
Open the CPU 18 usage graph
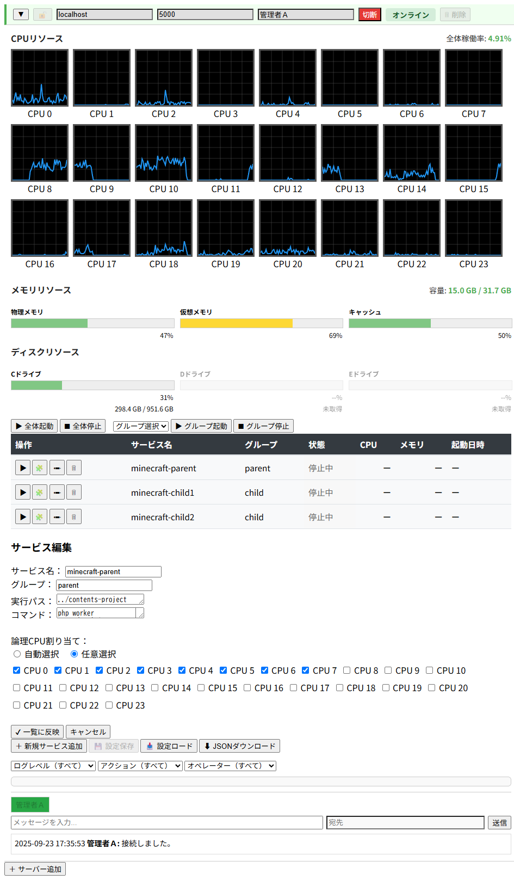tap(164, 228)
